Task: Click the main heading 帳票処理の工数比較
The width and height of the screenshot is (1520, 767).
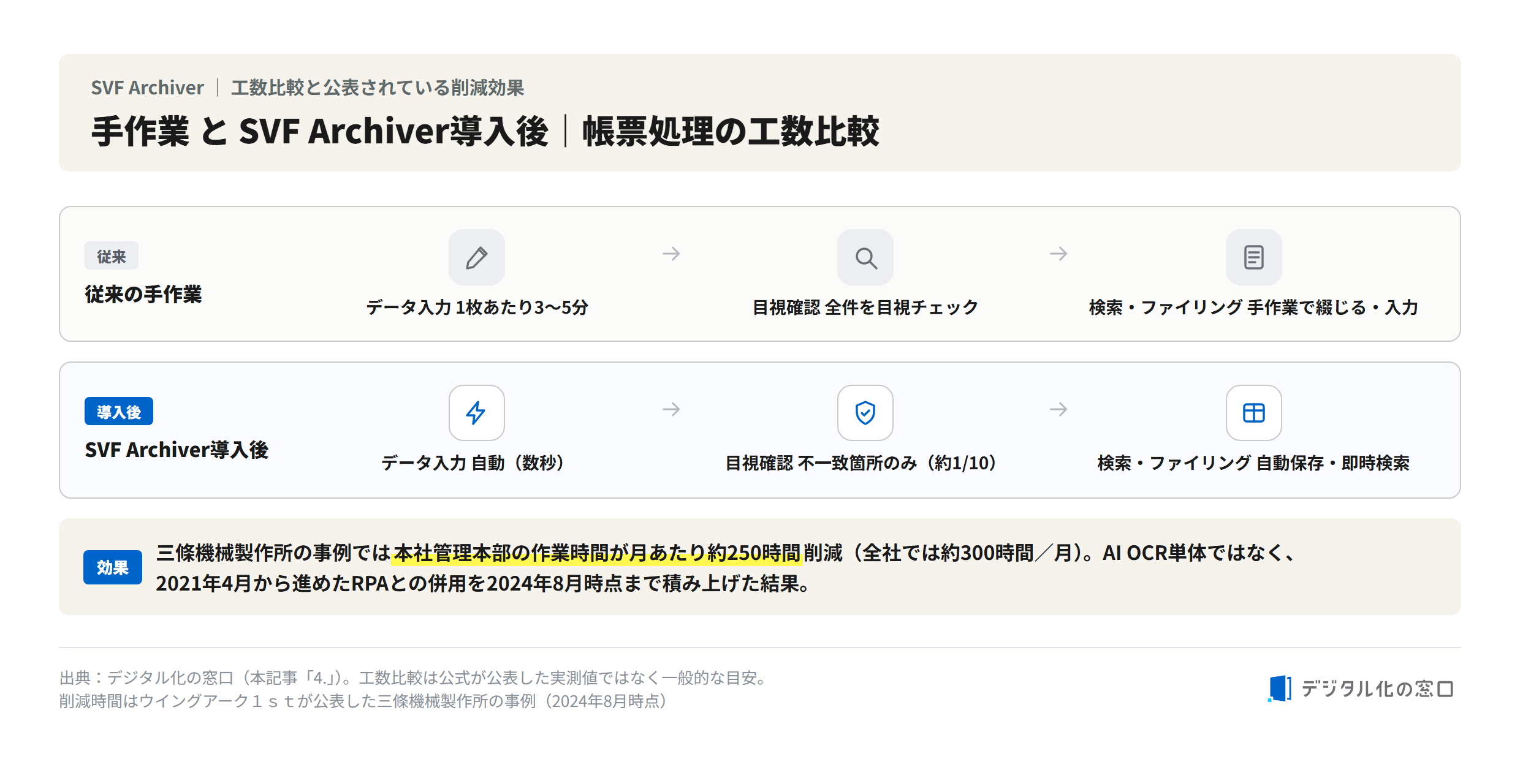Action: tap(731, 131)
